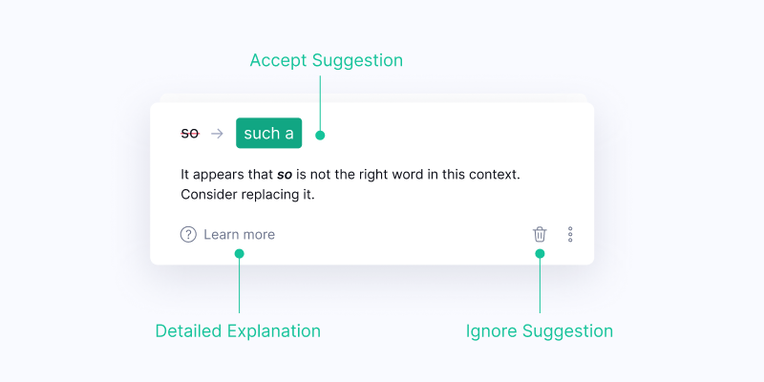Accept the 'such a' replacement suggestion
The image size is (764, 382).
pyautogui.click(x=268, y=134)
